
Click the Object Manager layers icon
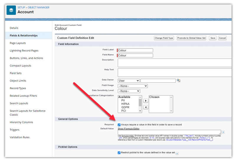point(11,10)
